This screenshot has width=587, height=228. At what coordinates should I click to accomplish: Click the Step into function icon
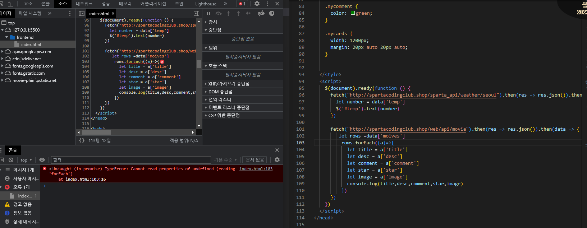[x=228, y=13]
